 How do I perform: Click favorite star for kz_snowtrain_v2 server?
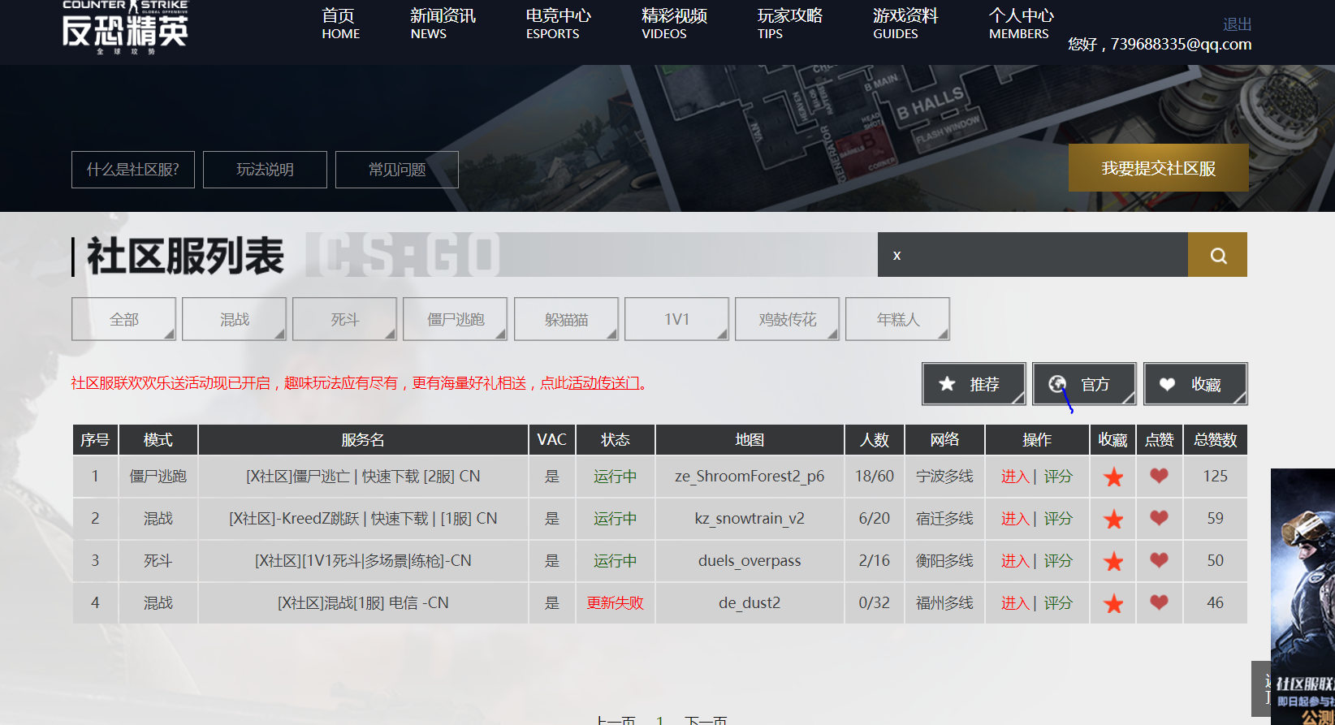point(1113,520)
